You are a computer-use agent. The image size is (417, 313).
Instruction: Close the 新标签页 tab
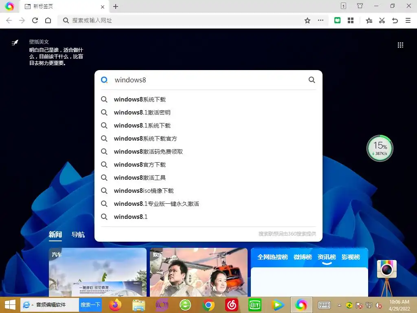[103, 7]
